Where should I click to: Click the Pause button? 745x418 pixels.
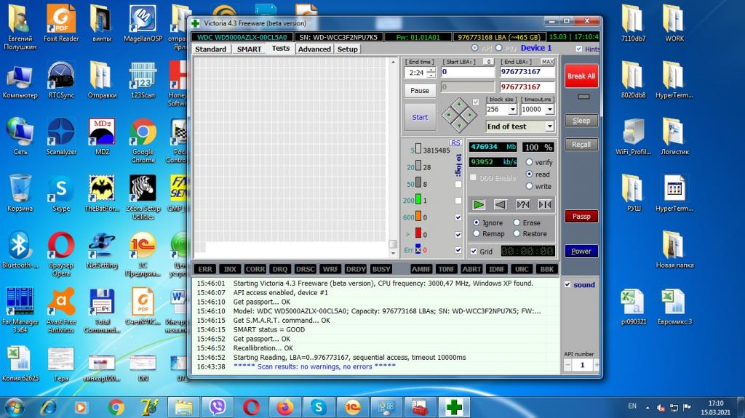[x=420, y=90]
